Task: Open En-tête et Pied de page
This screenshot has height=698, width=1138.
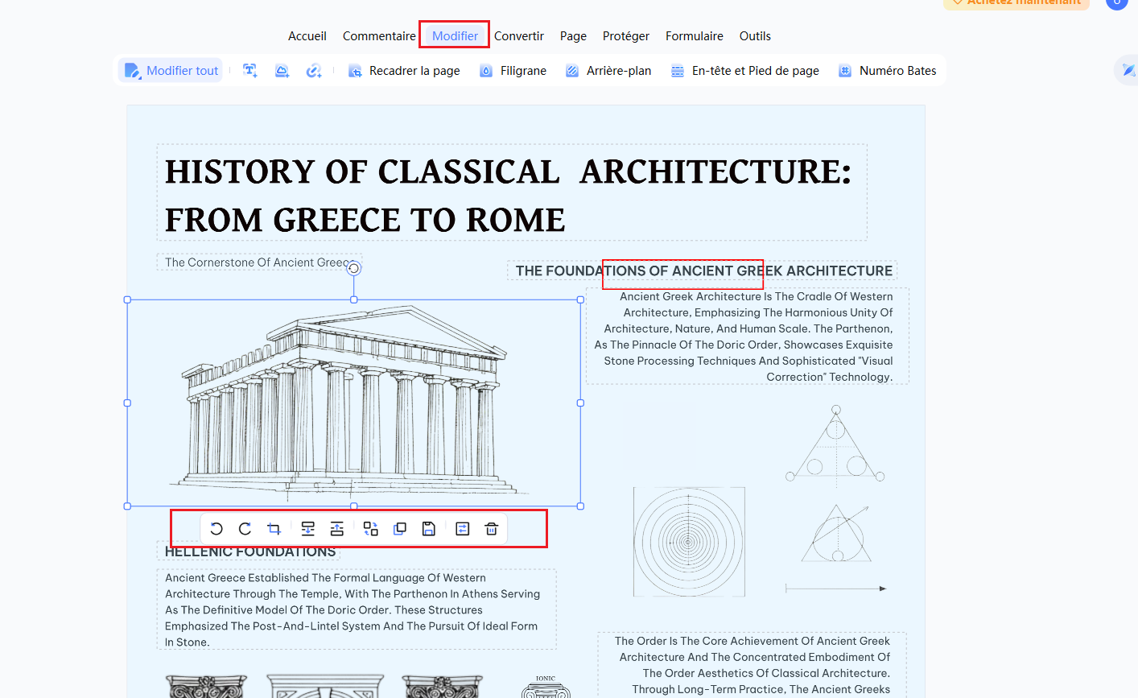Action: (x=745, y=71)
